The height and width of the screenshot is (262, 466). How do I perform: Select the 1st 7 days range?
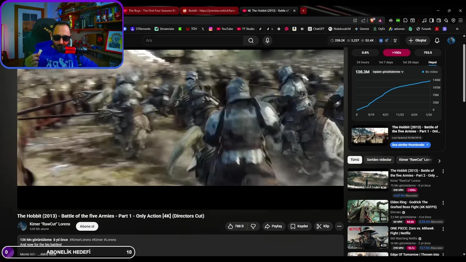(386, 62)
